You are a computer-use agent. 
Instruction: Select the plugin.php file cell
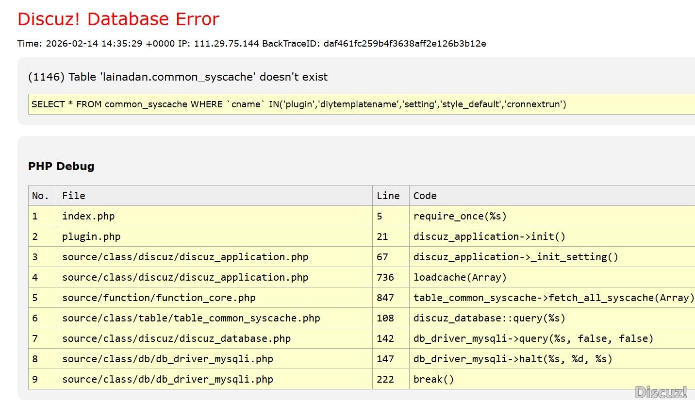click(x=91, y=236)
